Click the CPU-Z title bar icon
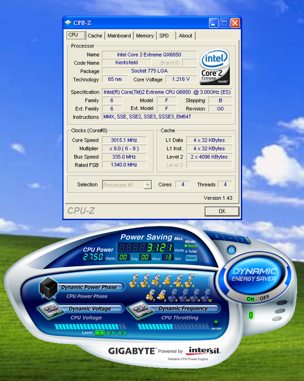The image size is (304, 381). pyautogui.click(x=68, y=23)
